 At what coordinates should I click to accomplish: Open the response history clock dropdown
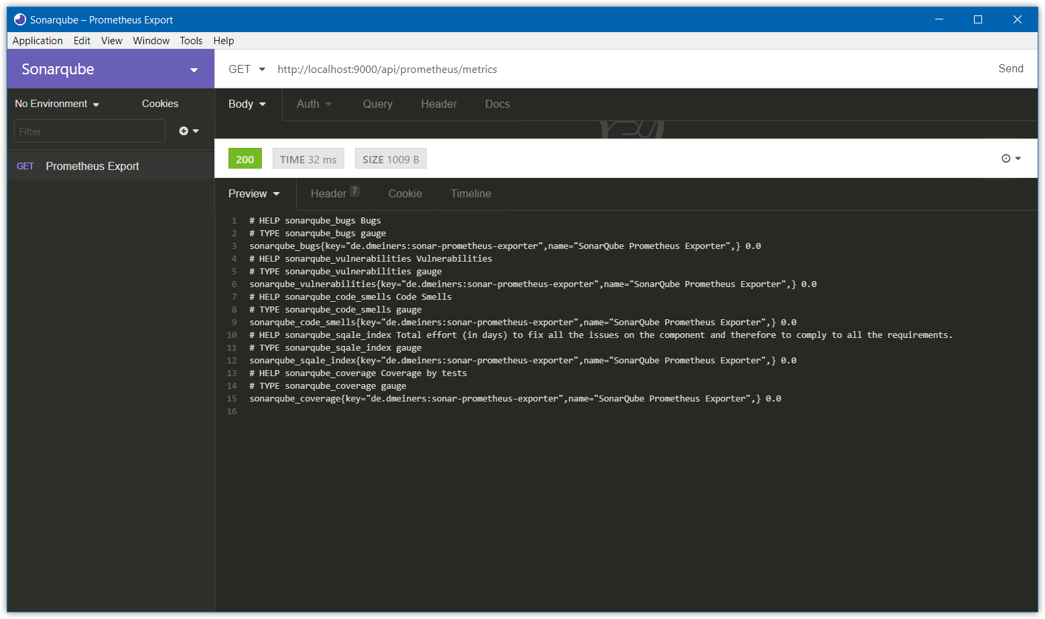click(1011, 159)
